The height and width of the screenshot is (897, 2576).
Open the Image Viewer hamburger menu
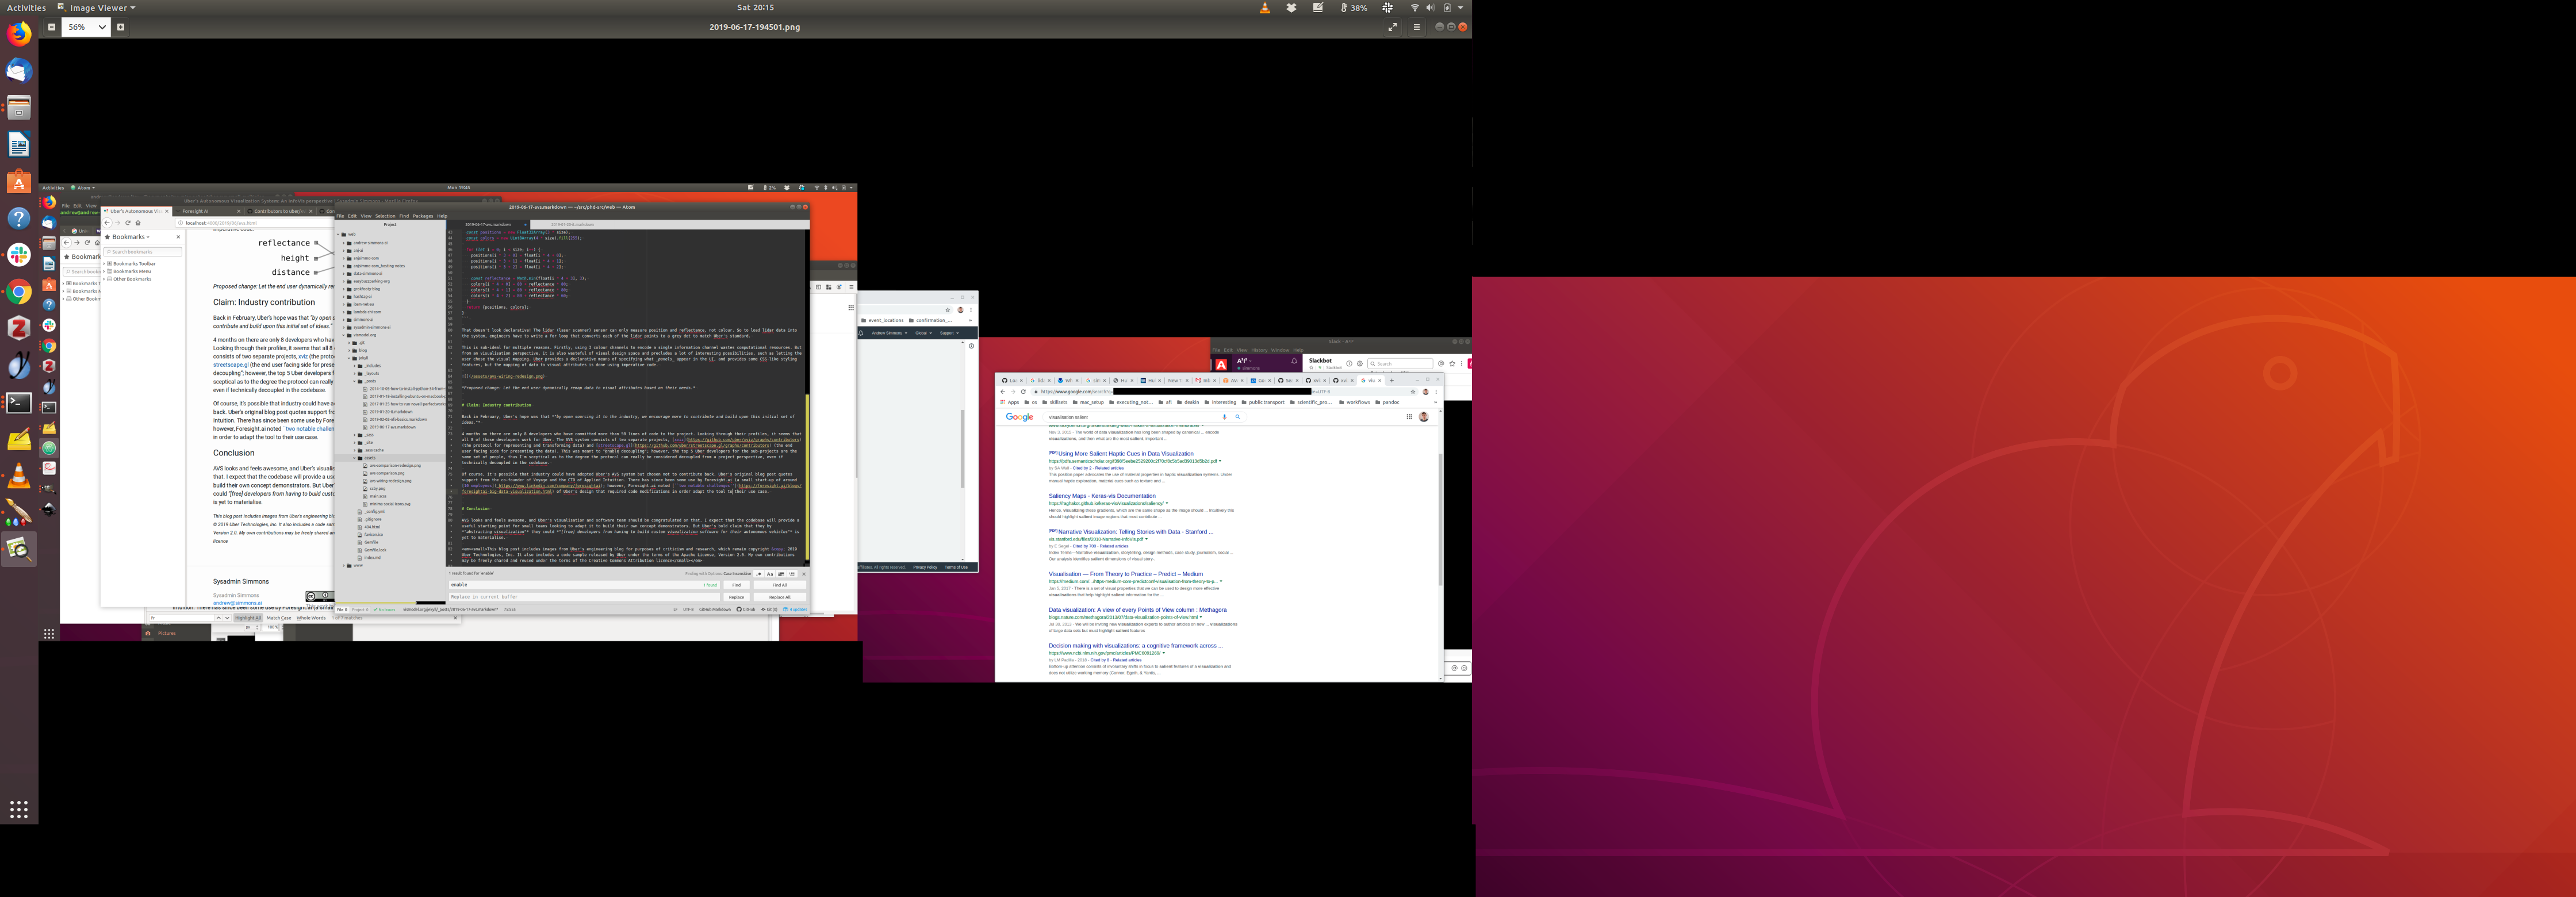click(x=1416, y=27)
